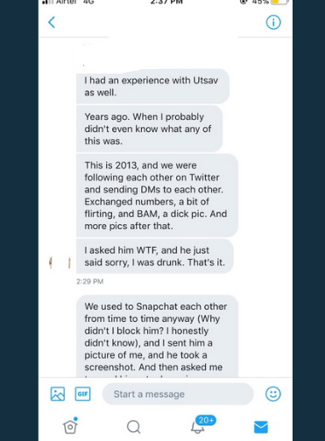Open the GIF picker button
This screenshot has width=325, height=441.
[x=82, y=394]
